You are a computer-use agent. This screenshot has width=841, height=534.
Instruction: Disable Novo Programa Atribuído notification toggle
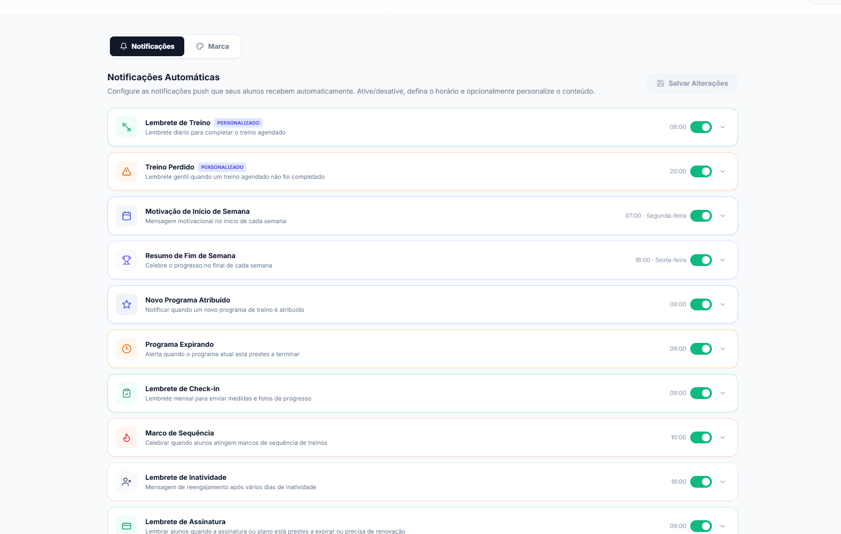point(701,304)
